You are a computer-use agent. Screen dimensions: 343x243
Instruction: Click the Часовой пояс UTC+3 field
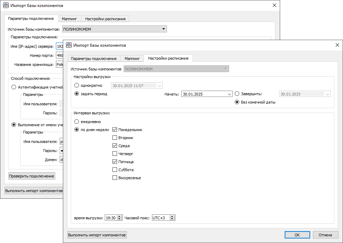160,218
